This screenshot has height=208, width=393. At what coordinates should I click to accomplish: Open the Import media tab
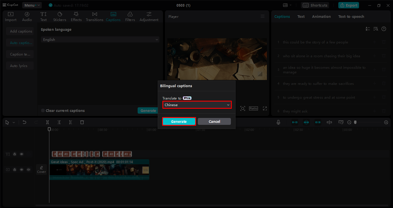tap(11, 17)
